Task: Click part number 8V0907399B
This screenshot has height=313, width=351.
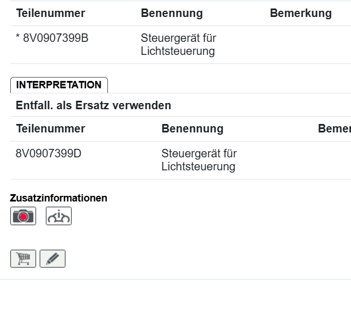Action: coord(55,38)
